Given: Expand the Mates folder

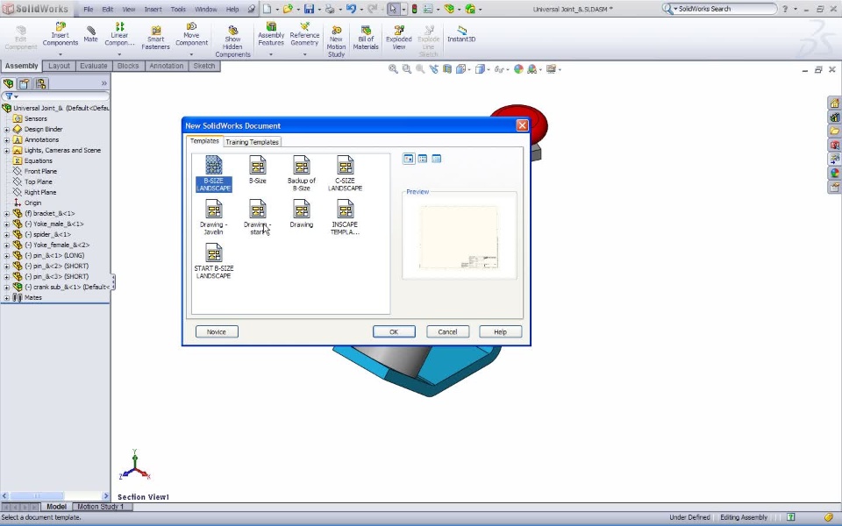Looking at the screenshot, I should click(6, 297).
